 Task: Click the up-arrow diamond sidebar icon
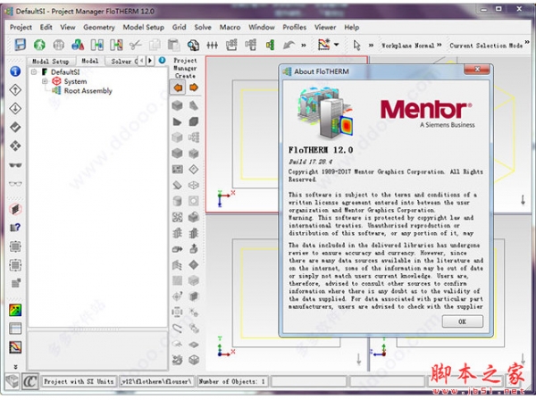pos(15,90)
